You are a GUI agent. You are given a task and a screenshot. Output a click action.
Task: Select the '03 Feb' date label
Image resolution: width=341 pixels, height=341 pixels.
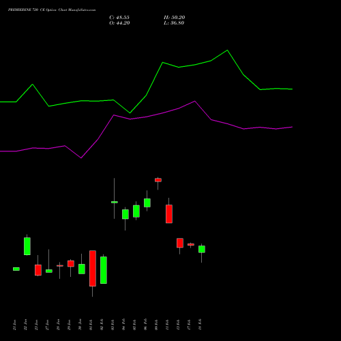pos(113,325)
